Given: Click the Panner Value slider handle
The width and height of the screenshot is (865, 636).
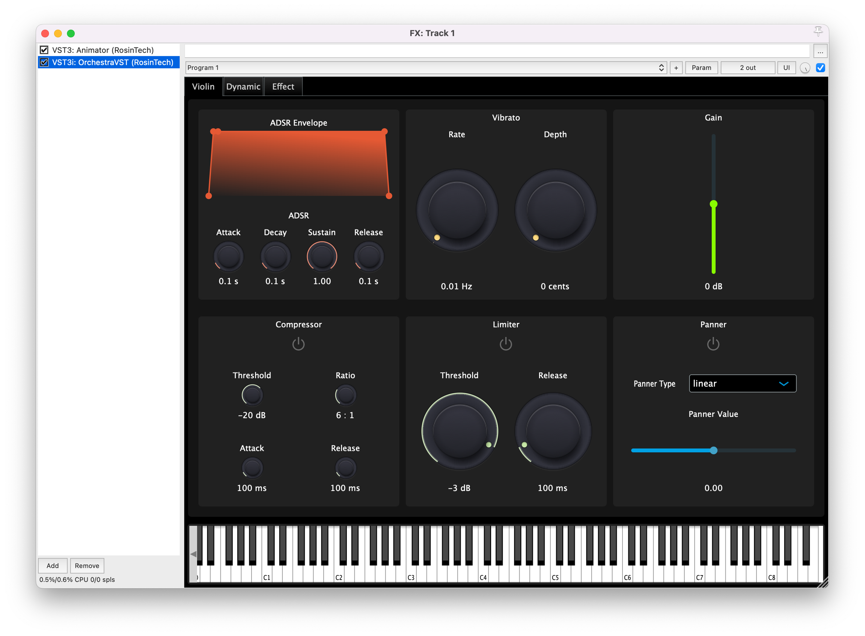Looking at the screenshot, I should (713, 450).
